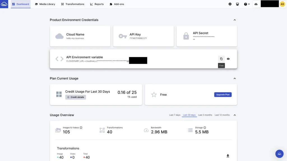Open the floating Cloudinary chat button
287x161 pixels.
click(279, 154)
